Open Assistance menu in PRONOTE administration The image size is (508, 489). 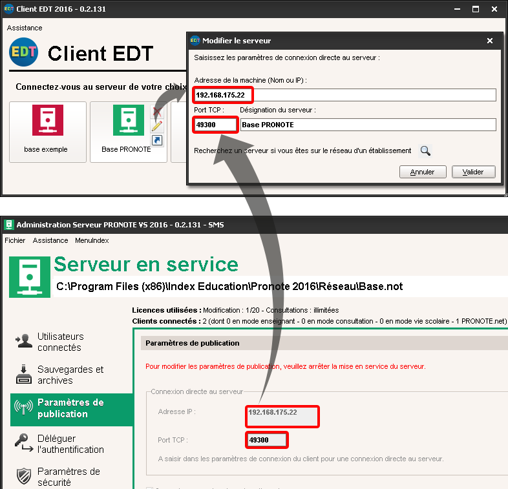[x=50, y=240]
